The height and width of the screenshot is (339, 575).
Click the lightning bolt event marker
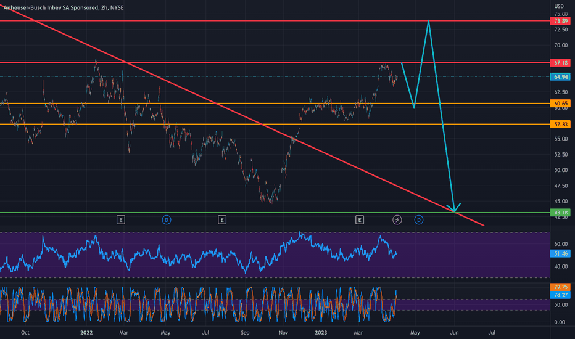397,220
